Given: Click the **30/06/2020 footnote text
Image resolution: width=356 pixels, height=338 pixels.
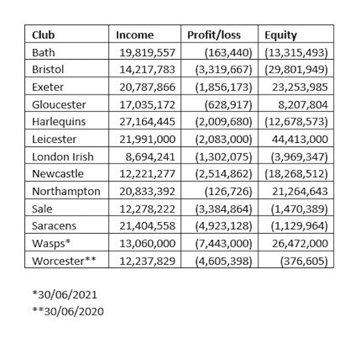Looking at the screenshot, I should (68, 311).
